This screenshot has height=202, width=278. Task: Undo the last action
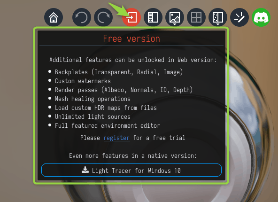[82, 17]
